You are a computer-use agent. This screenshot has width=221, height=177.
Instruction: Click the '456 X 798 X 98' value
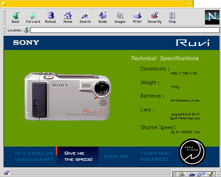coord(184,73)
